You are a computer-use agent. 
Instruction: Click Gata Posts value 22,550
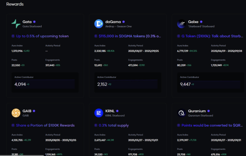click(16, 65)
